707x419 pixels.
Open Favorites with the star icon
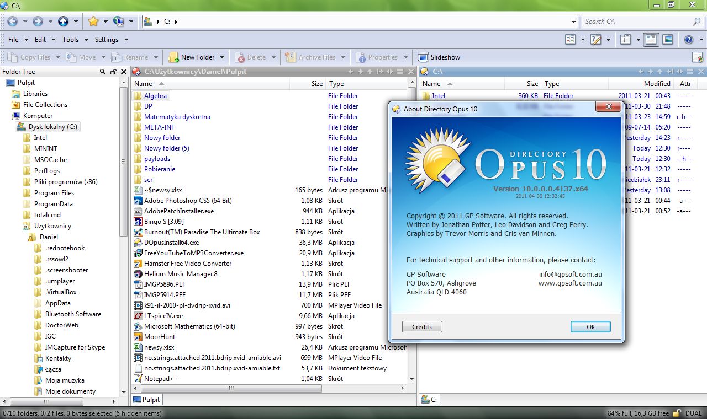(93, 22)
